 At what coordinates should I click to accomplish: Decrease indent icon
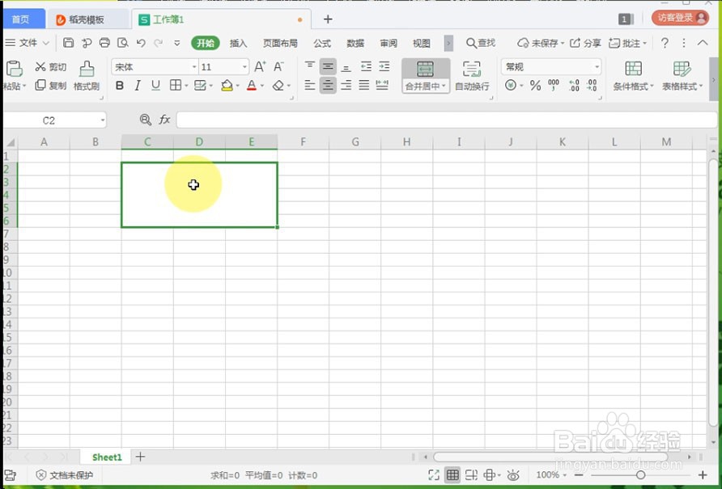(x=366, y=67)
